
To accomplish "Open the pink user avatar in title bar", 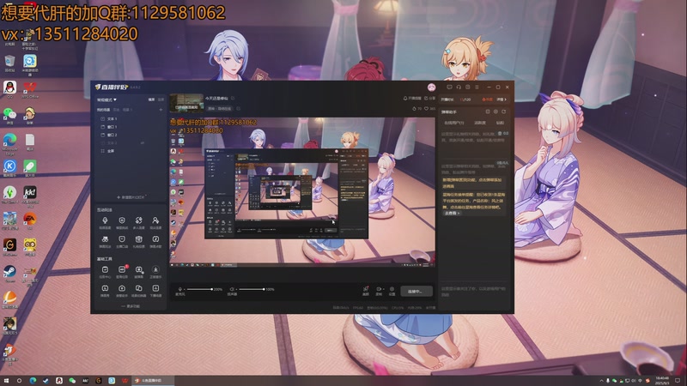I will coord(432,87).
